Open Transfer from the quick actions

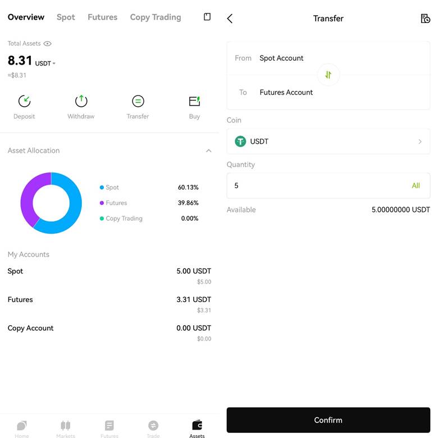[138, 102]
